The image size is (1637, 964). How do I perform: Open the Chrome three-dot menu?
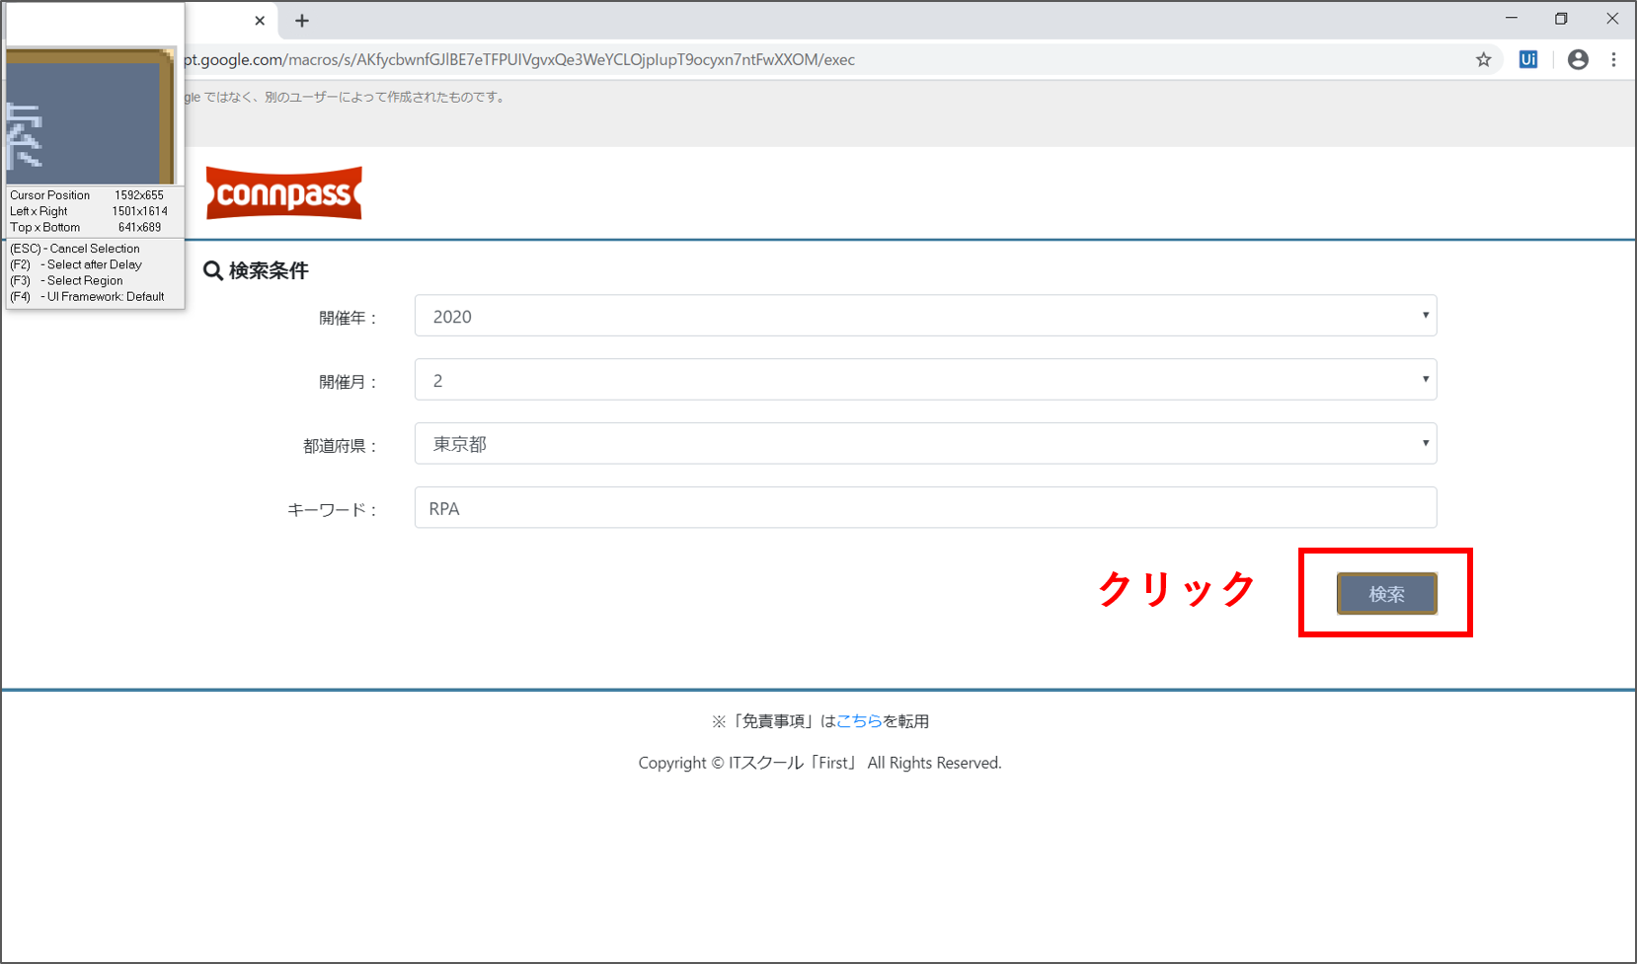point(1613,60)
